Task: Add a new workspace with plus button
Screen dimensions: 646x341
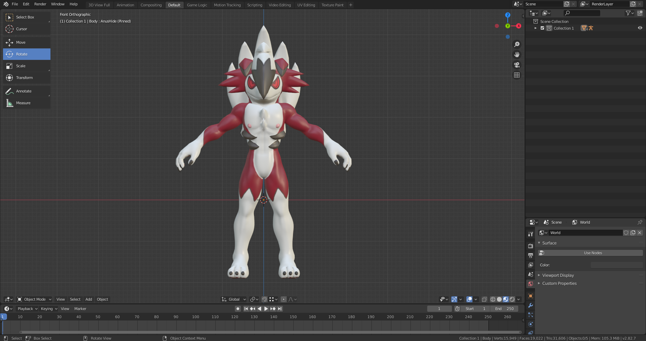Action: coord(351,5)
